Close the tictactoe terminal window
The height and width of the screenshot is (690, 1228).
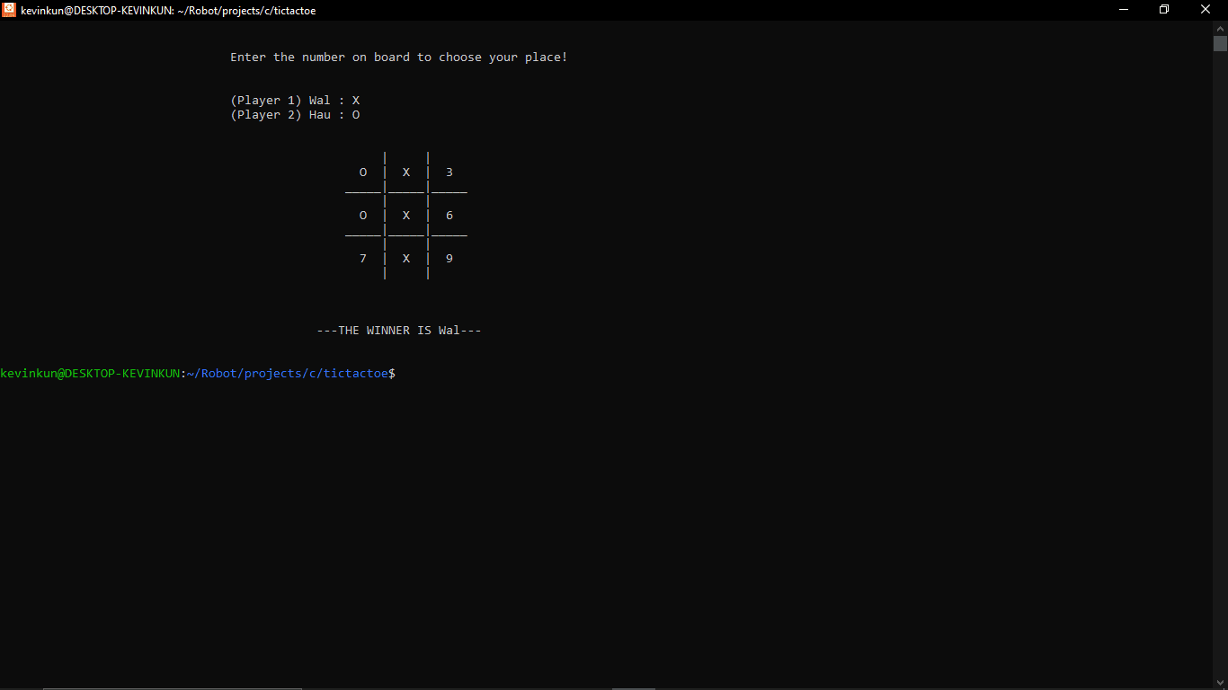coord(1206,10)
